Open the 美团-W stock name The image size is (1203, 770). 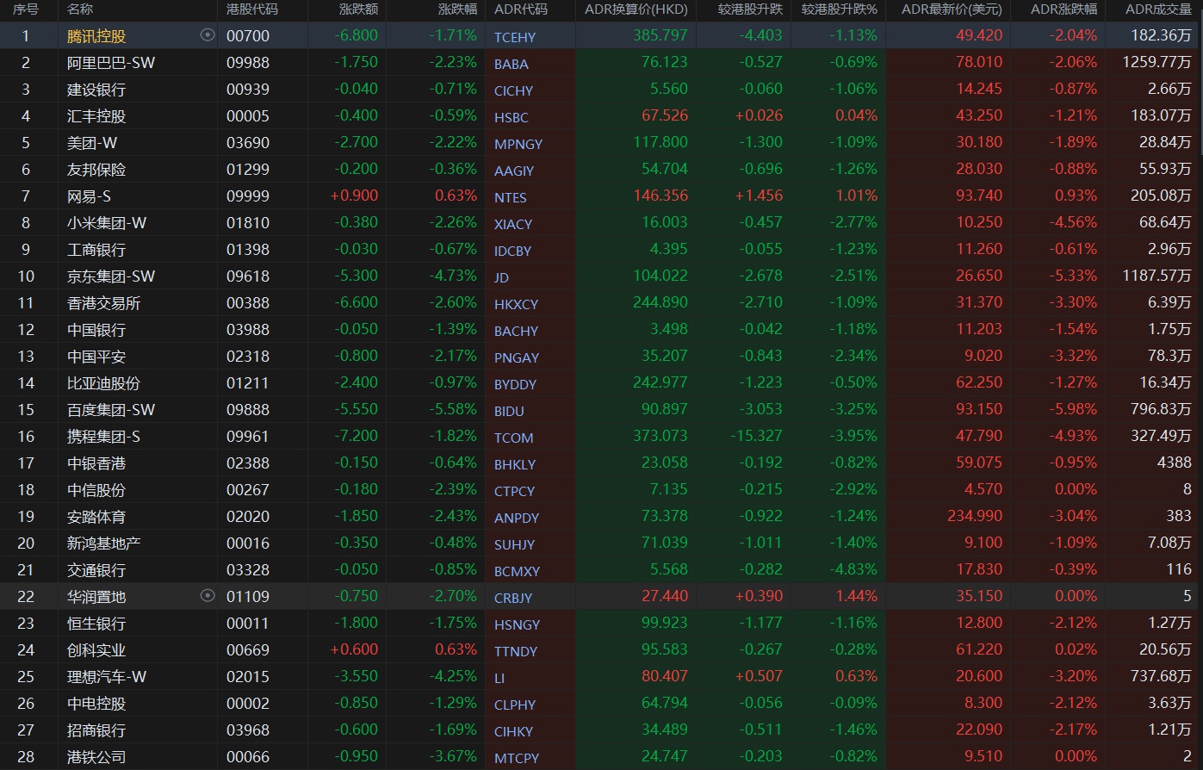pos(92,143)
